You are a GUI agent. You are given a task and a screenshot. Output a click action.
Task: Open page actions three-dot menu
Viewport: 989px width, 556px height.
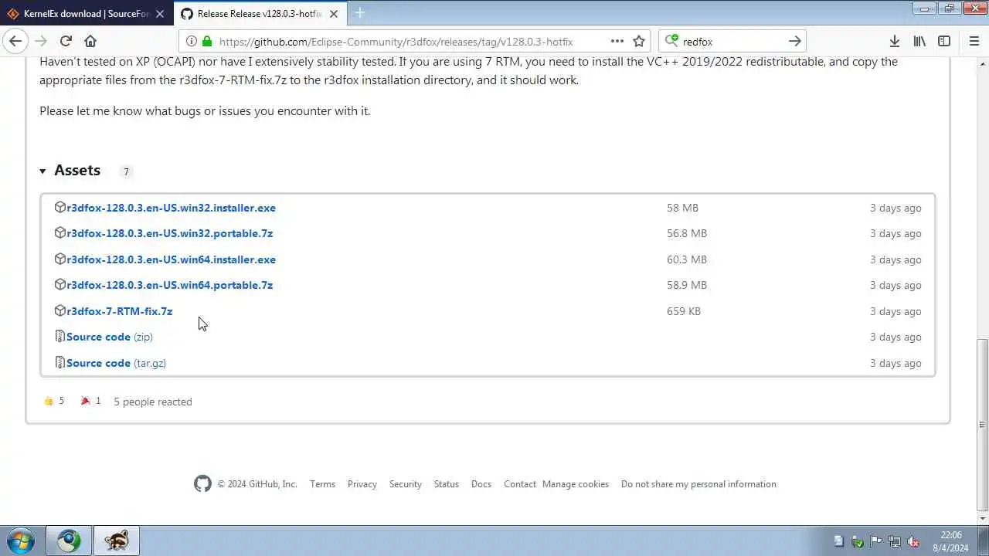click(617, 42)
